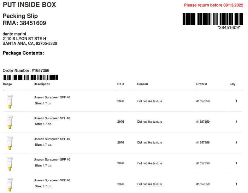Click the customer name dante marini
The width and height of the screenshot is (248, 193).
tap(14, 34)
